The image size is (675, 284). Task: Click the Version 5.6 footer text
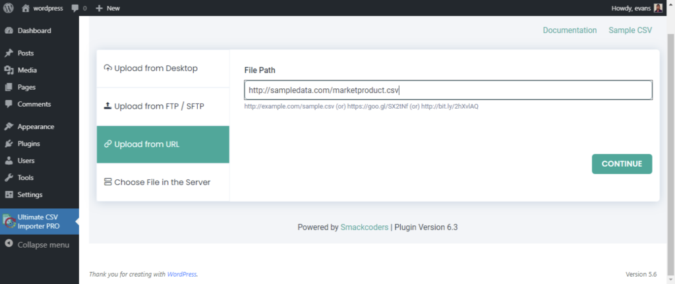pyautogui.click(x=641, y=274)
